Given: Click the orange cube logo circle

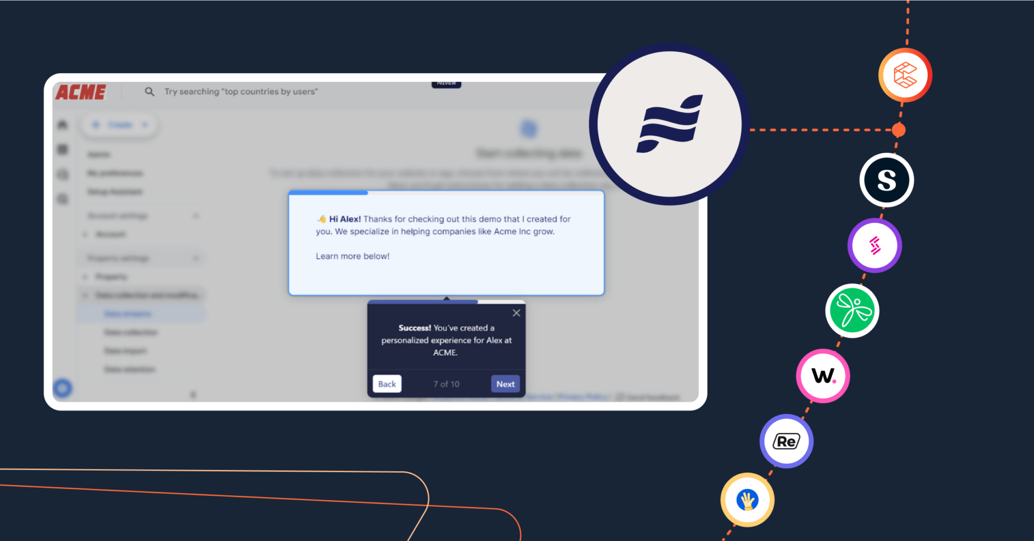Looking at the screenshot, I should tap(905, 75).
